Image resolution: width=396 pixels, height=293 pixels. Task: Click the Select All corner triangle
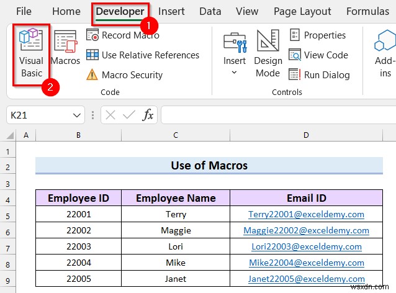[10, 135]
